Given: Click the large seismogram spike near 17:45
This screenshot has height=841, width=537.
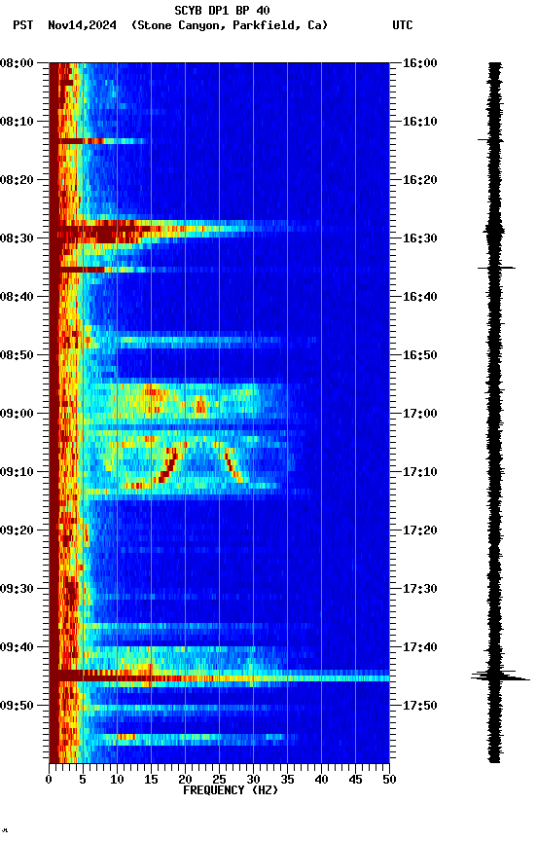Looking at the screenshot, I should (x=500, y=676).
